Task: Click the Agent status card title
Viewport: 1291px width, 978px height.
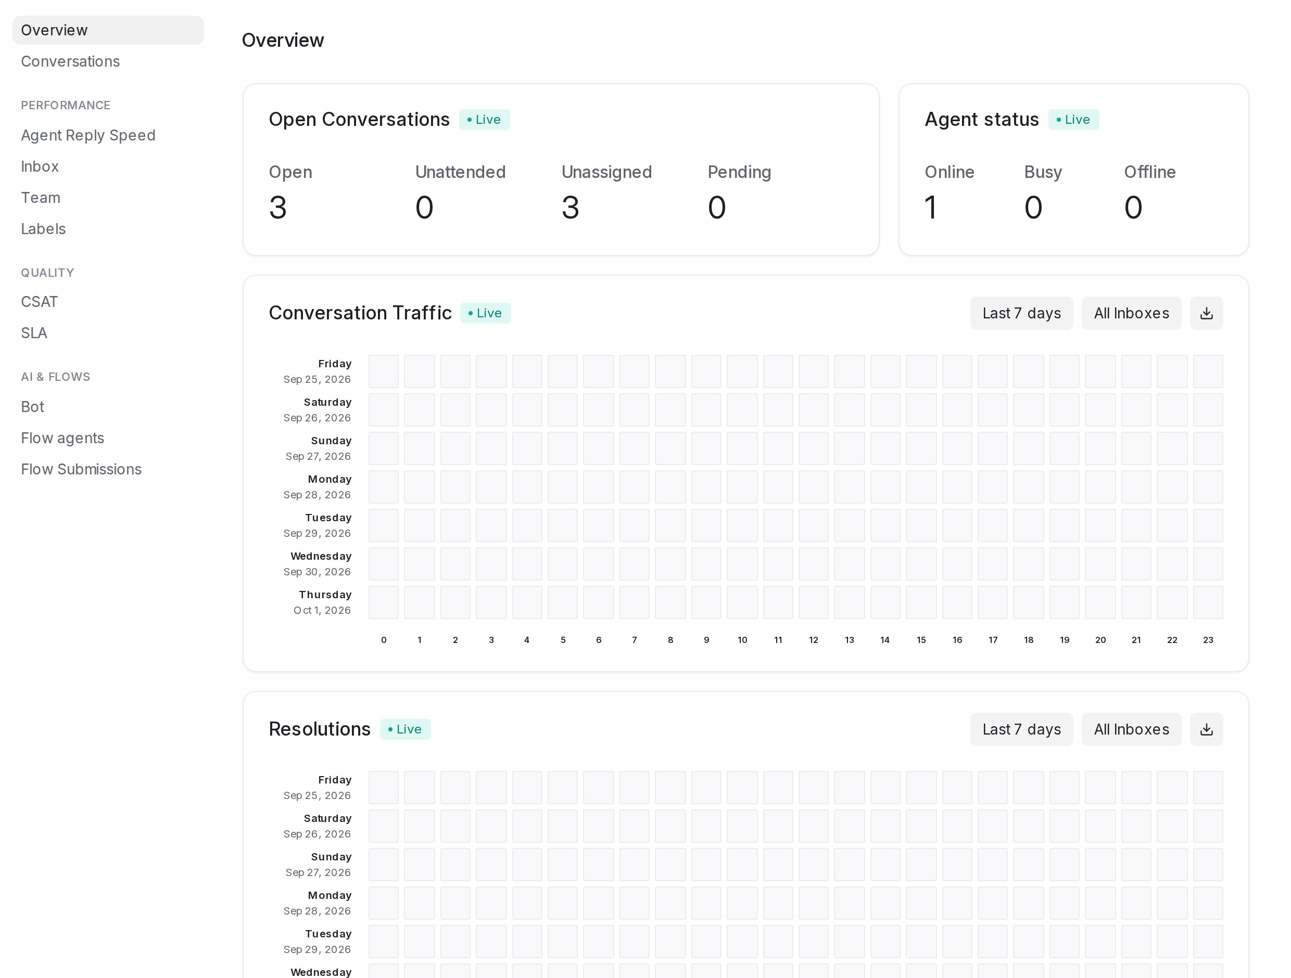Action: click(x=982, y=120)
